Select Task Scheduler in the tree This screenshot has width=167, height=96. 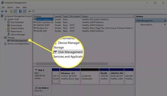pos(17,22)
